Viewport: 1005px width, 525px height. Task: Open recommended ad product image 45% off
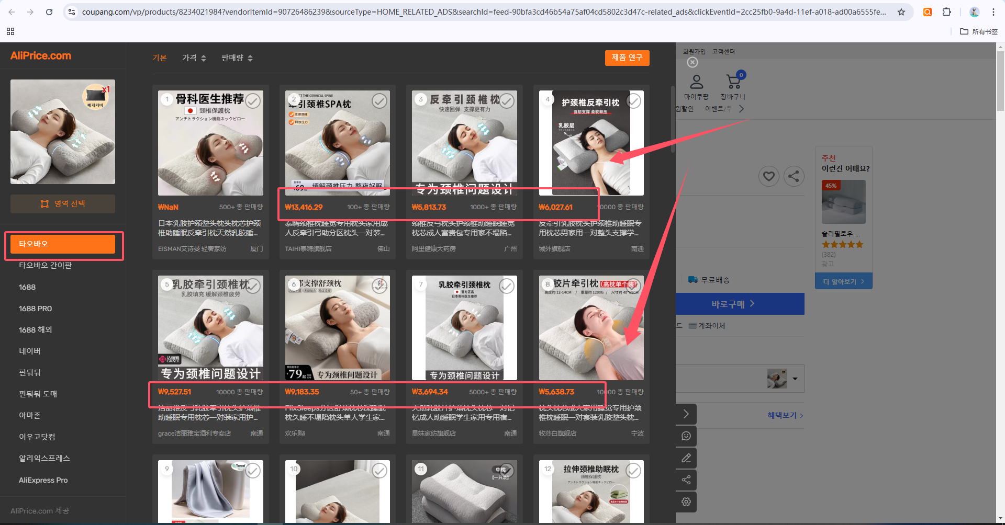click(x=844, y=202)
